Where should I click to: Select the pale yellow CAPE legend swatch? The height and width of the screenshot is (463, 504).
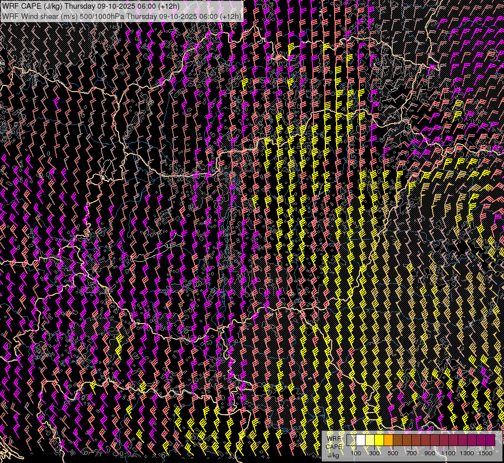(370, 440)
